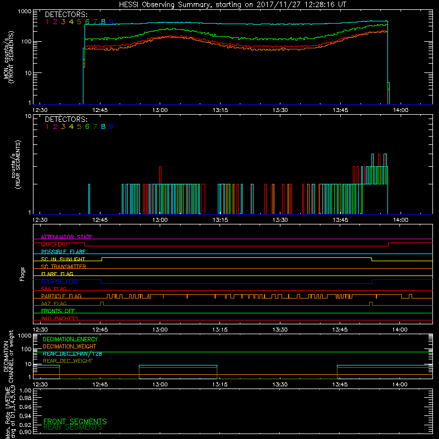This screenshot has width=439, height=439.
Task: Select the SC_IN_SUNLIGHT flag label
Action: (63, 259)
